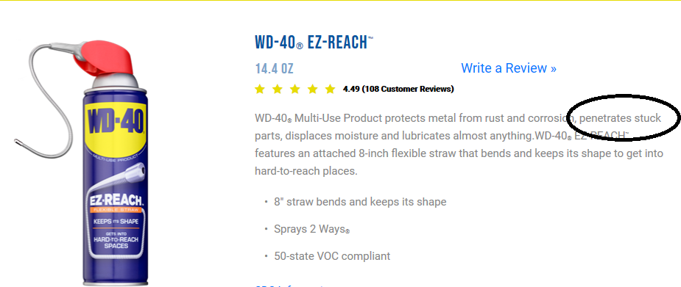This screenshot has width=681, height=287.
Task: Click the '50-state VOC compliant' bullet
Action: click(332, 256)
